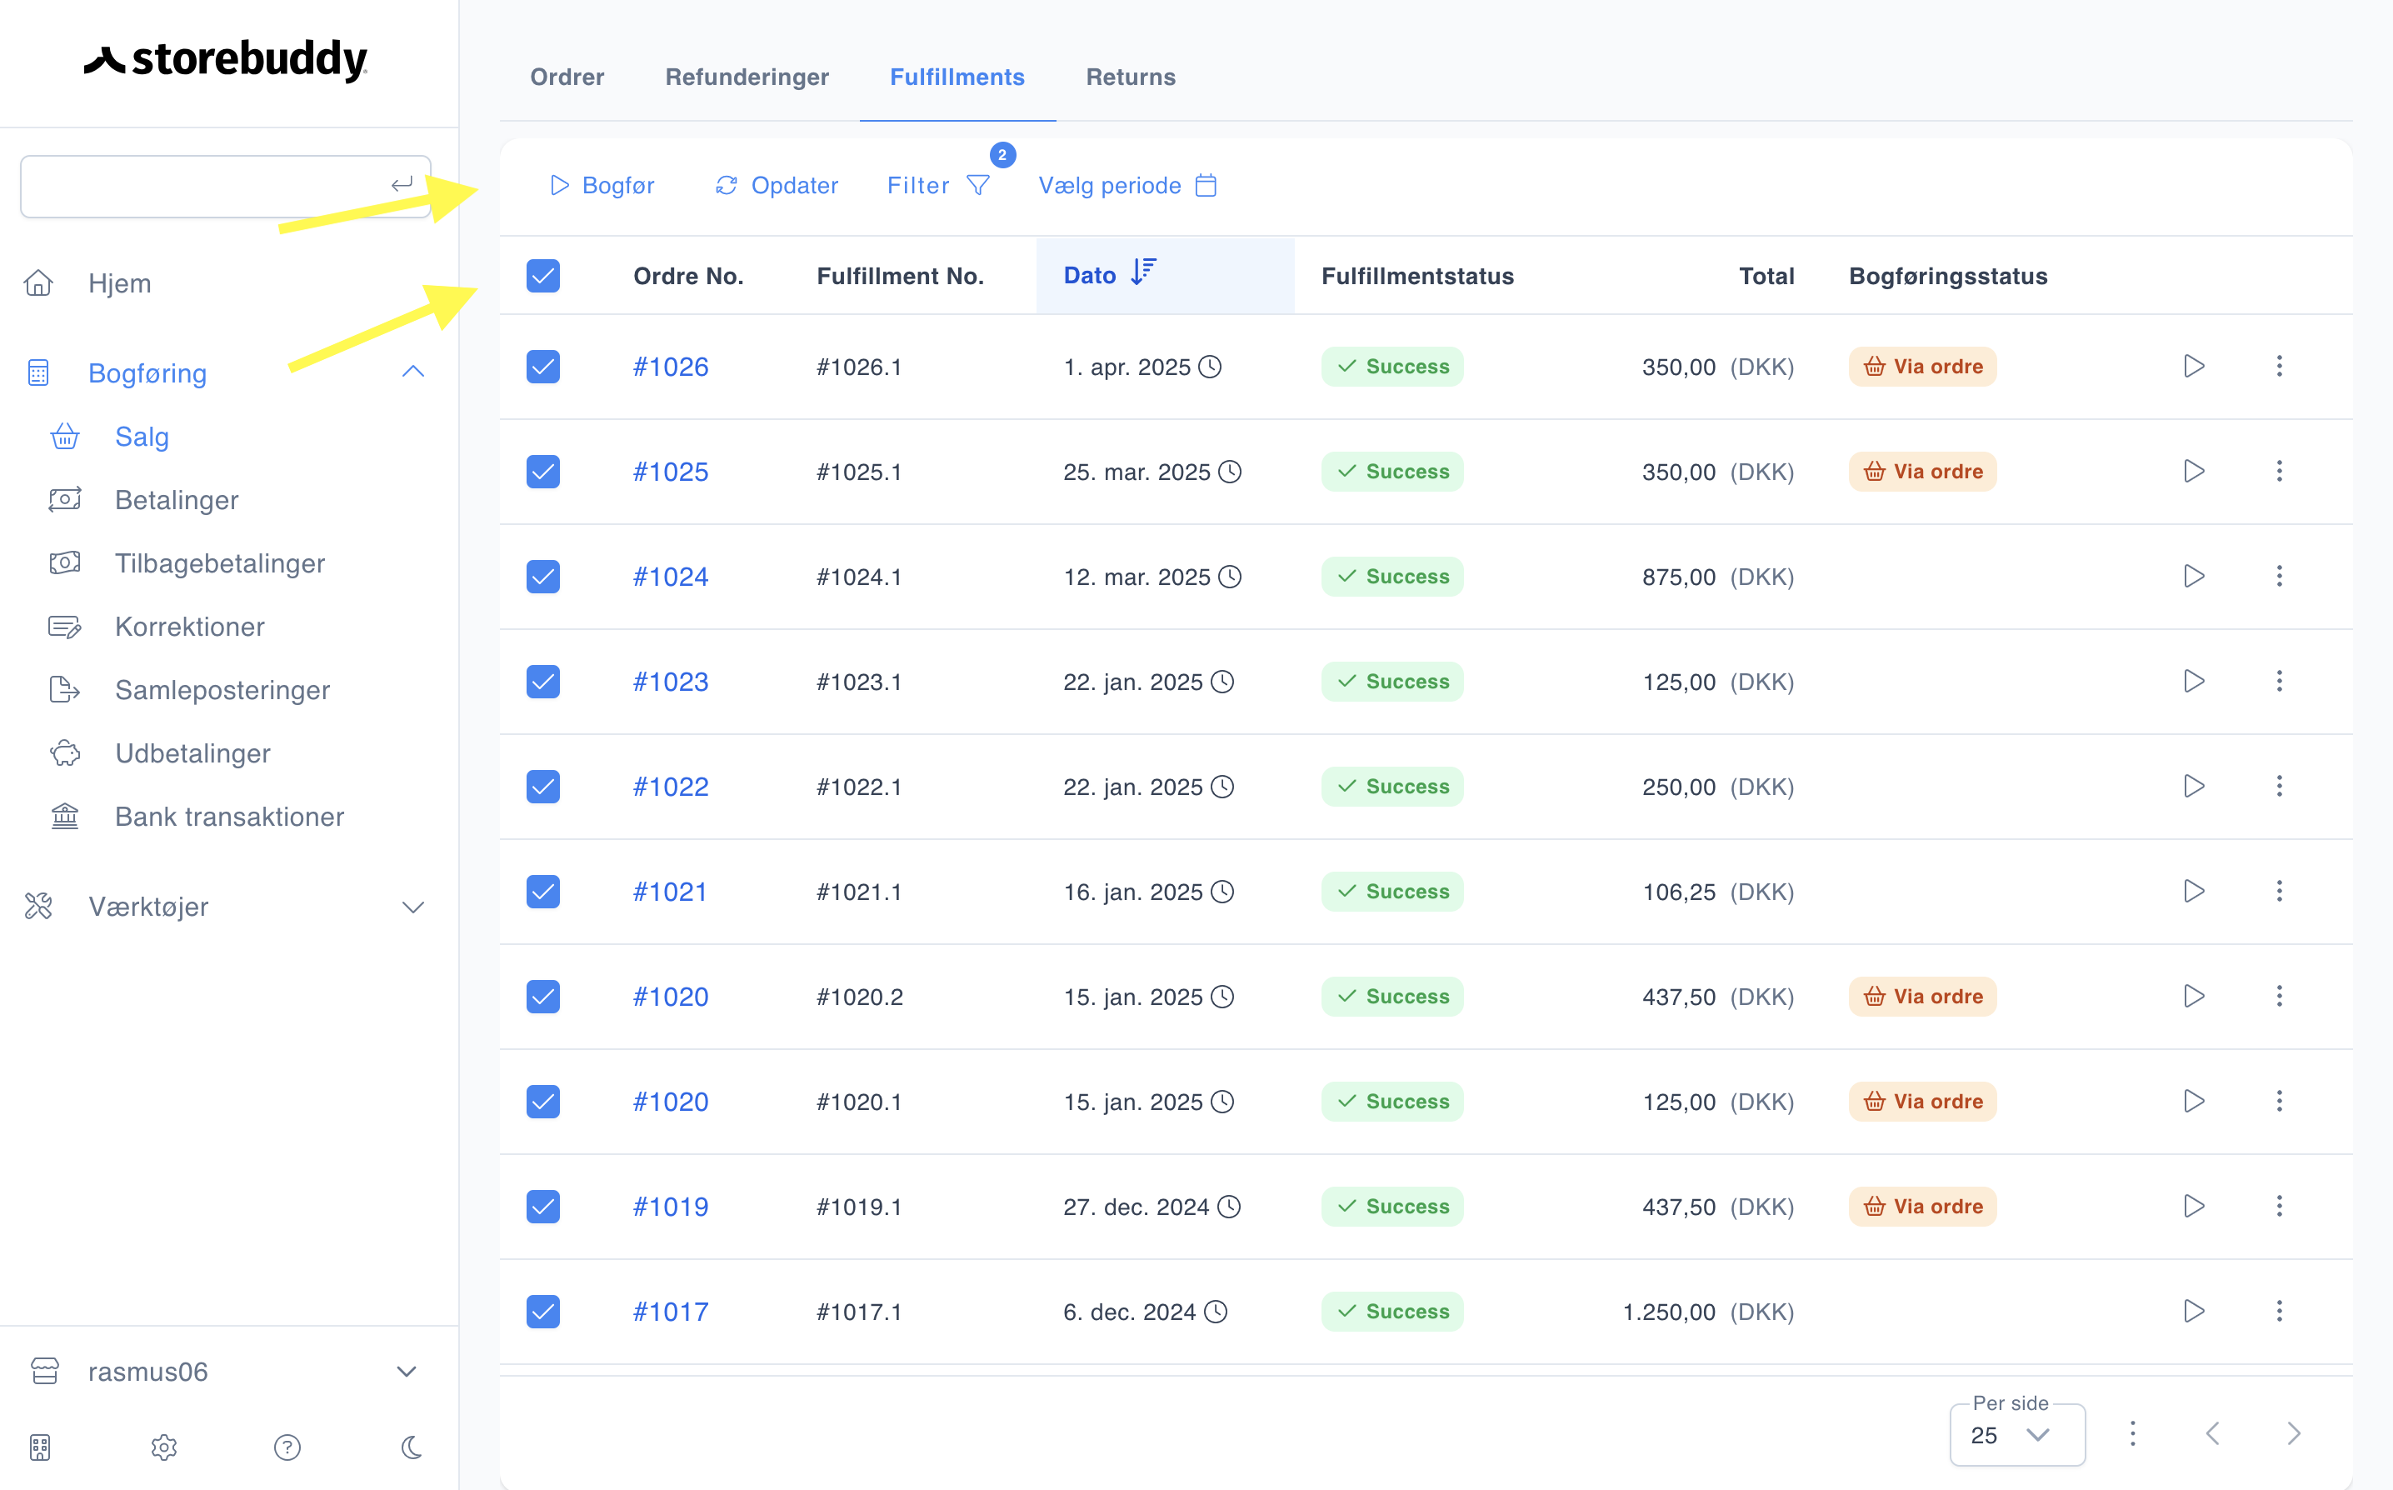Viewport: 2393px width, 1490px height.
Task: Select the Fulfillments tab
Action: (957, 77)
